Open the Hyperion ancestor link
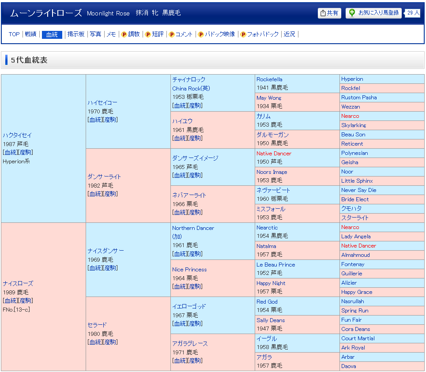The image size is (426, 372). (x=352, y=79)
